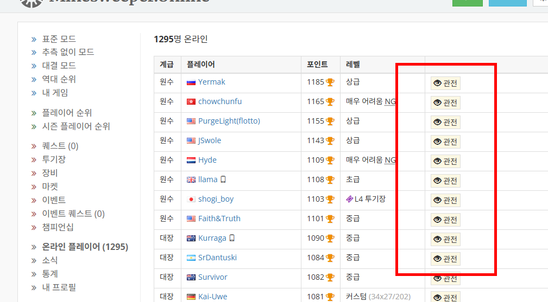Click the 1295명 온라인 heading
Image resolution: width=548 pixels, height=302 pixels.
(181, 39)
